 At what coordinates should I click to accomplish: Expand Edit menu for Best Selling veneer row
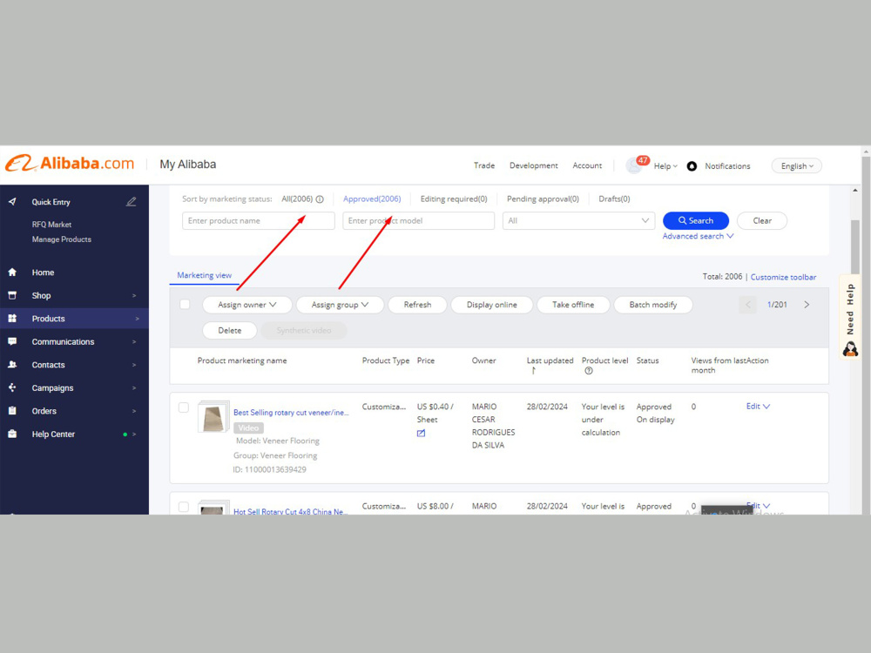click(x=758, y=407)
